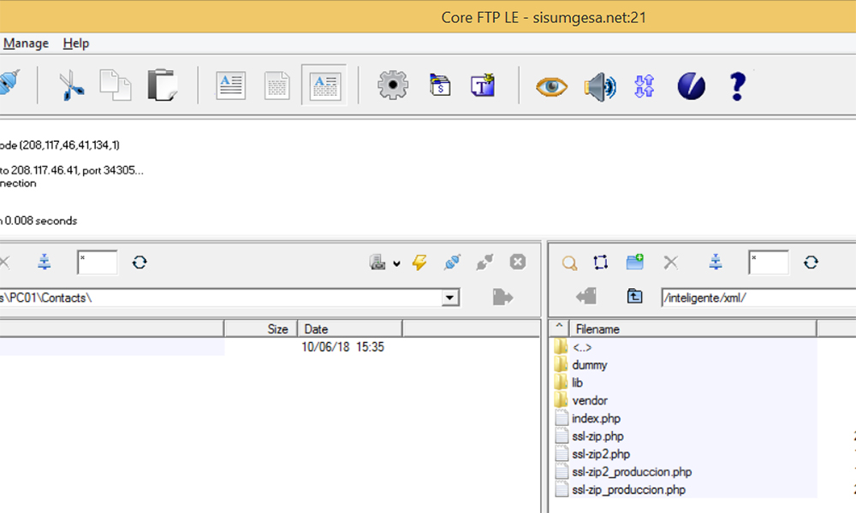
Task: Select the vendor folder
Action: coord(590,401)
